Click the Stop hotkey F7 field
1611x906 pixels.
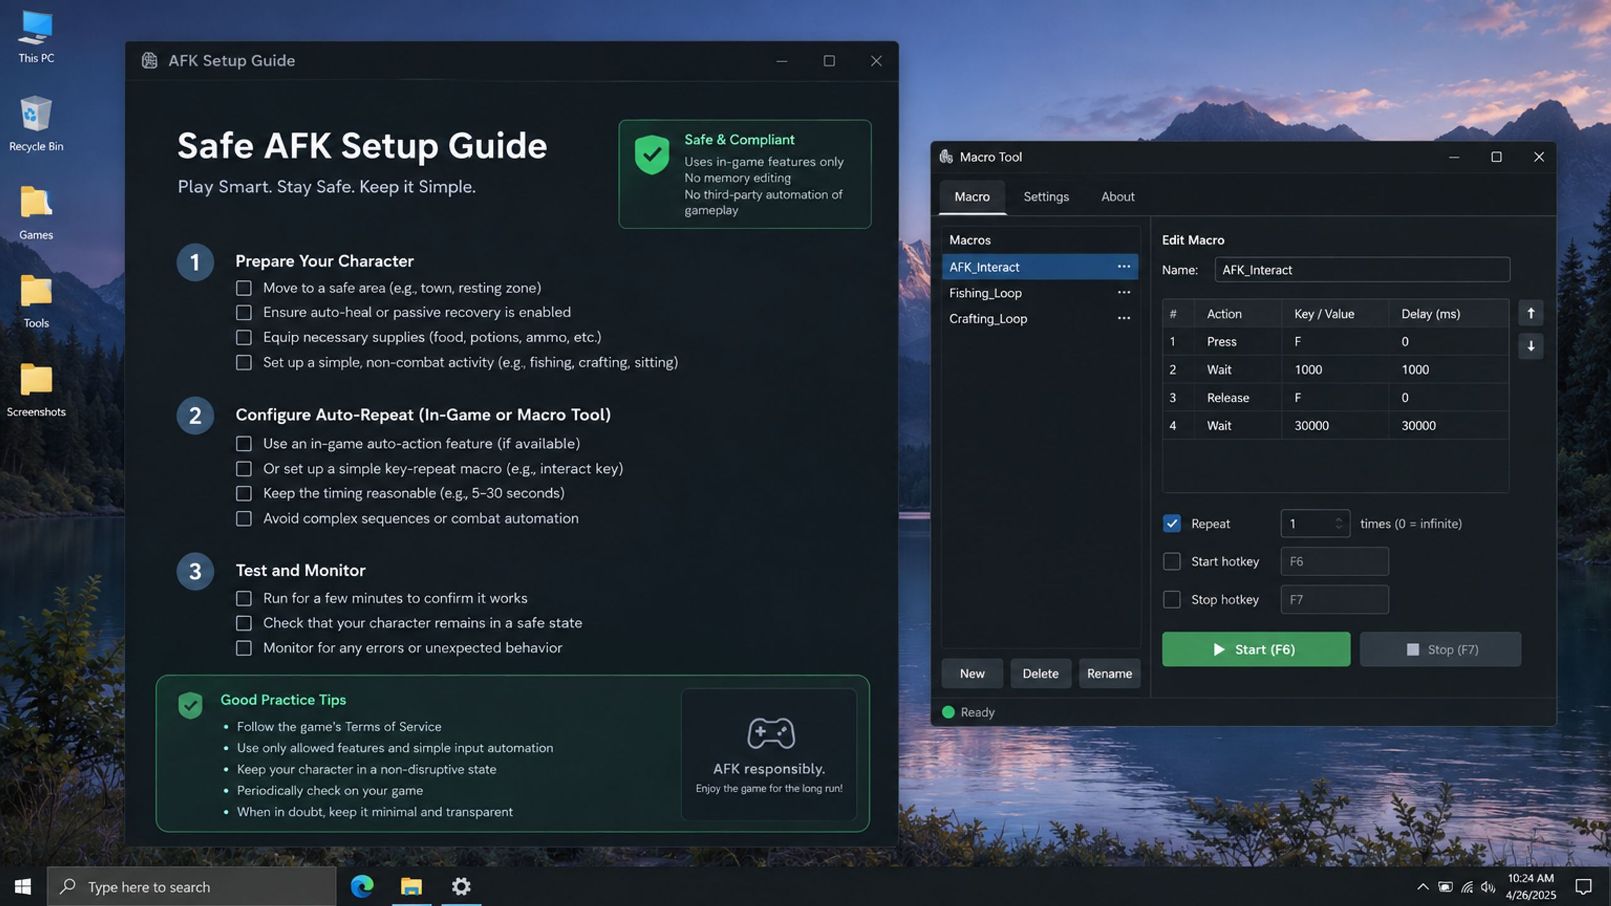tap(1334, 600)
